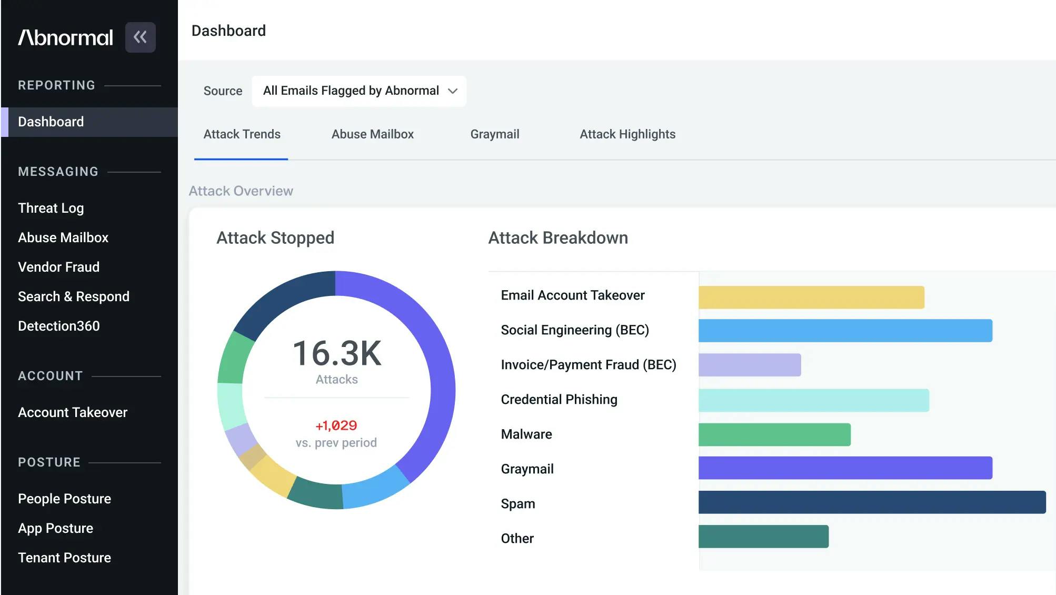Go to the Attack Highlights tab
The height and width of the screenshot is (595, 1056).
[627, 134]
